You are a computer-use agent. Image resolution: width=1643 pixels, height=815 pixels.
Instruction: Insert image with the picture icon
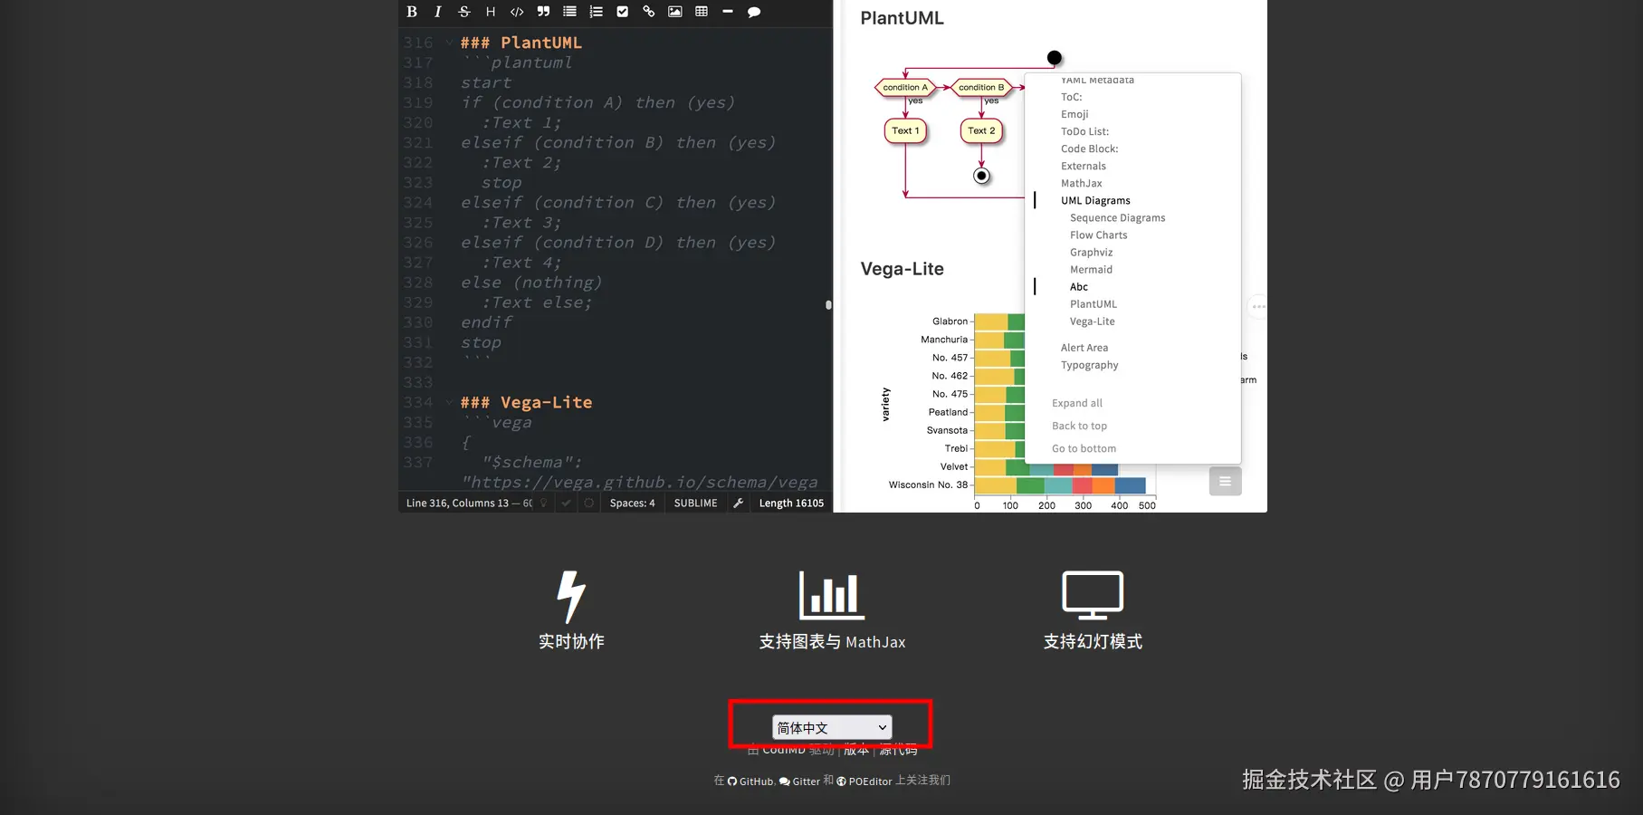[675, 12]
